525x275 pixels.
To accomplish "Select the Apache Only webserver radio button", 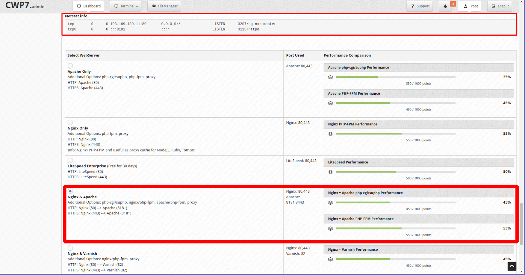I will [70, 66].
